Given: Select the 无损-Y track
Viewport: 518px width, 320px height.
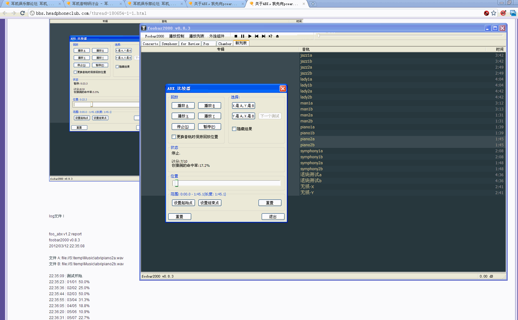Looking at the screenshot, I should tap(402, 193).
